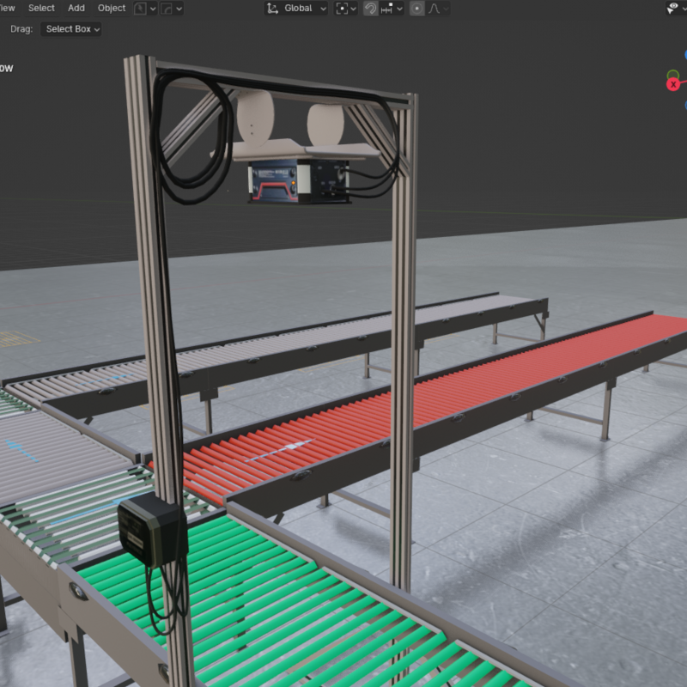Click the green Y axis gizmo circle
687x687 pixels.
(x=672, y=75)
